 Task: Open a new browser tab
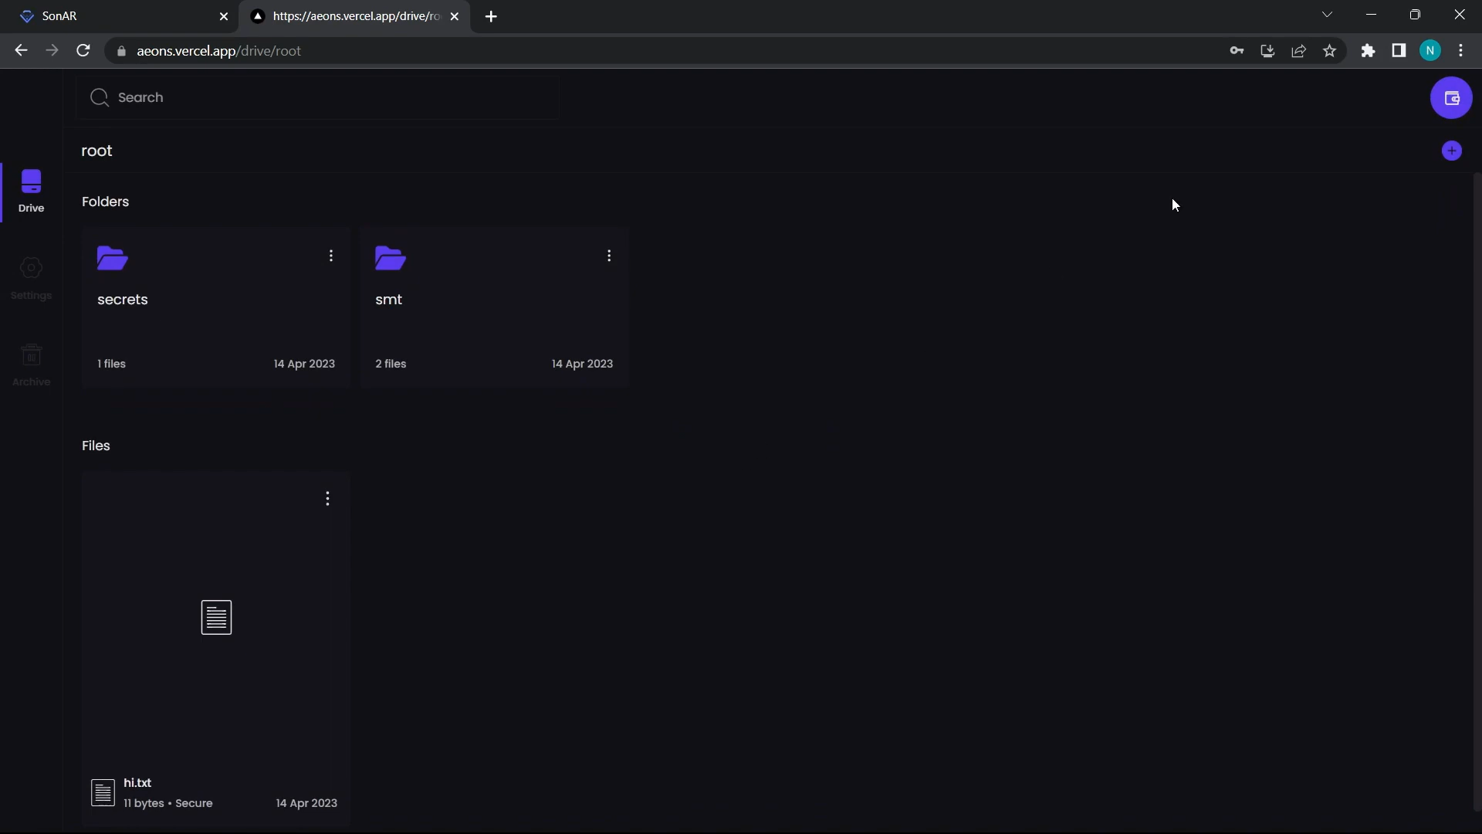pos(492,16)
